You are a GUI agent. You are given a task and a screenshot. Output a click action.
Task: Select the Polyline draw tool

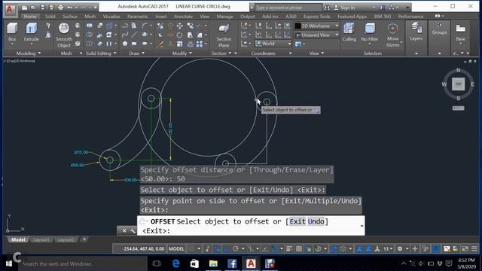coord(125,26)
